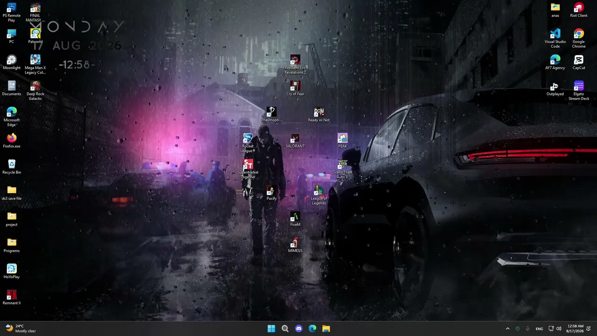
Task: Click the Elgato Stream Deck icon
Action: coord(579,91)
